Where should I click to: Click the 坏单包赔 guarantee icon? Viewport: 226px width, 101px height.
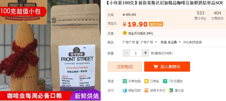pos(125,81)
